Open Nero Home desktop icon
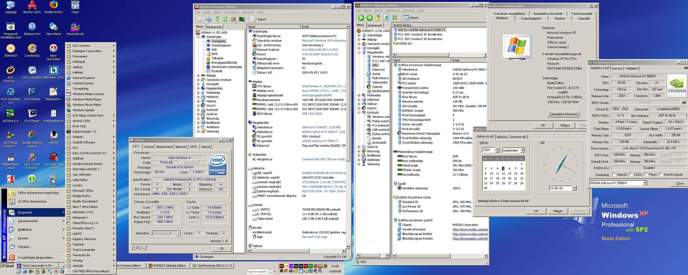This screenshot has width=688, height=275. click(53, 29)
